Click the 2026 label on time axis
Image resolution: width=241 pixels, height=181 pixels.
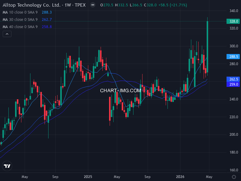point(180,177)
